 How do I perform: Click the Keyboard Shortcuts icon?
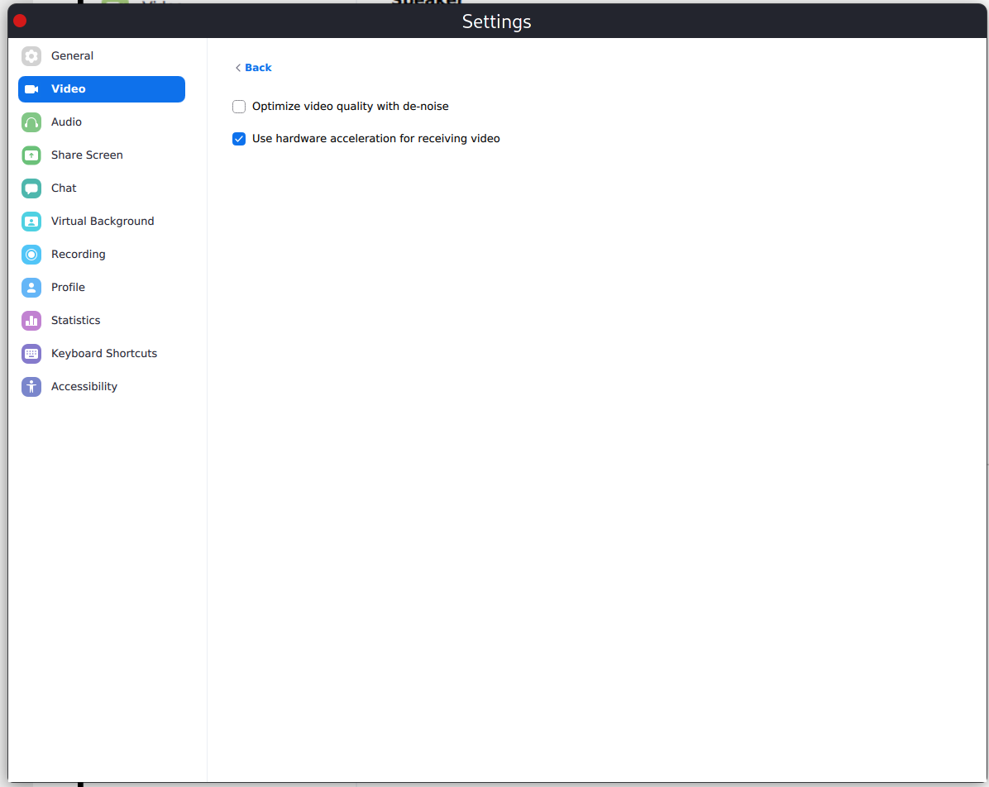[x=31, y=354]
